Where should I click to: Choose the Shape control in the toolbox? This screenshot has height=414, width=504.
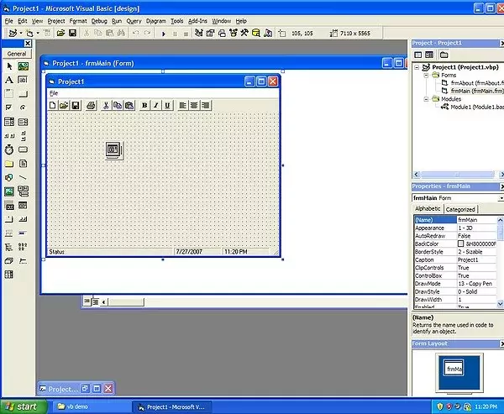point(9,177)
